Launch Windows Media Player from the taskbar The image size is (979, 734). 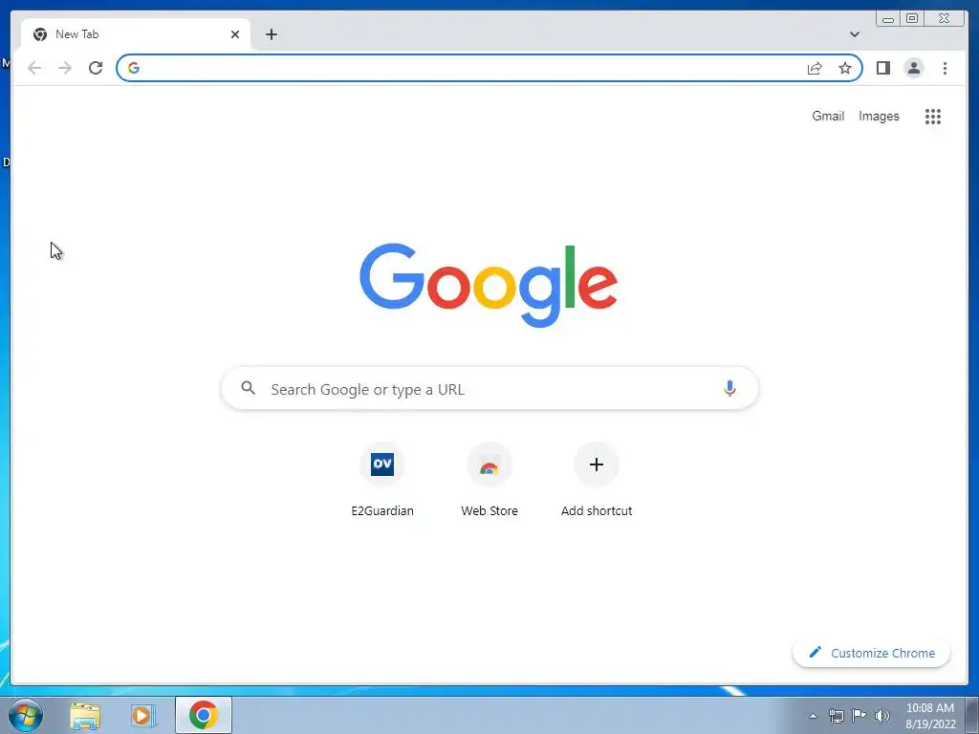[143, 715]
